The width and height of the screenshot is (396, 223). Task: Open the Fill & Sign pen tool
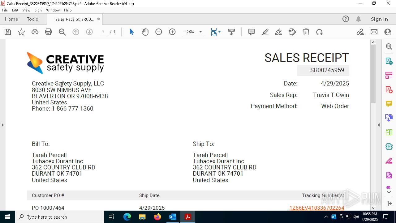278,32
